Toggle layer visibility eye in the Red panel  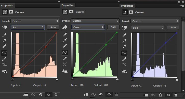click(x=49, y=95)
